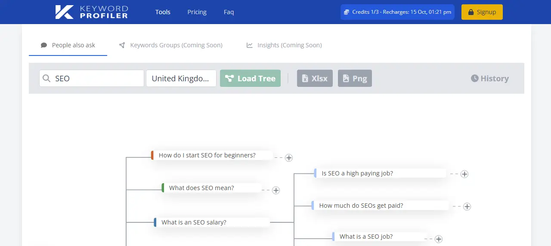The image size is (551, 246).
Task: Click the Load Tree button
Action: [251, 78]
